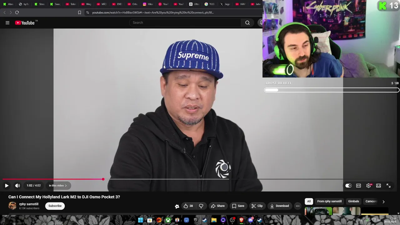The width and height of the screenshot is (400, 225).
Task: Show more topic chips with arrow
Action: 383,202
